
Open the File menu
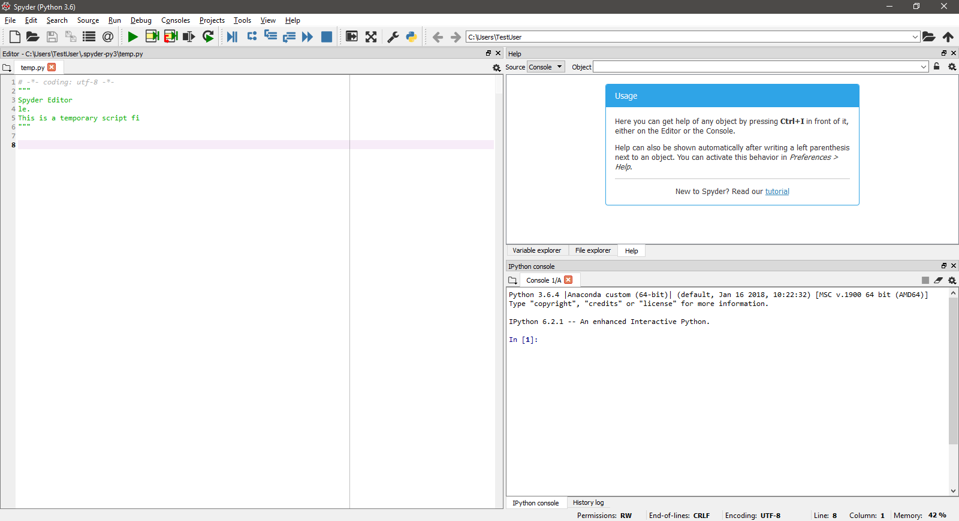coord(10,20)
